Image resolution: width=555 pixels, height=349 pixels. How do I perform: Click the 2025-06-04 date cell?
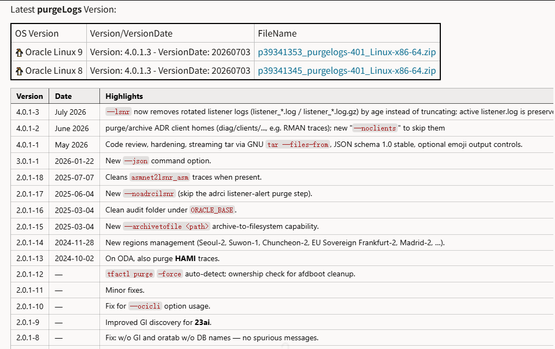(x=74, y=193)
